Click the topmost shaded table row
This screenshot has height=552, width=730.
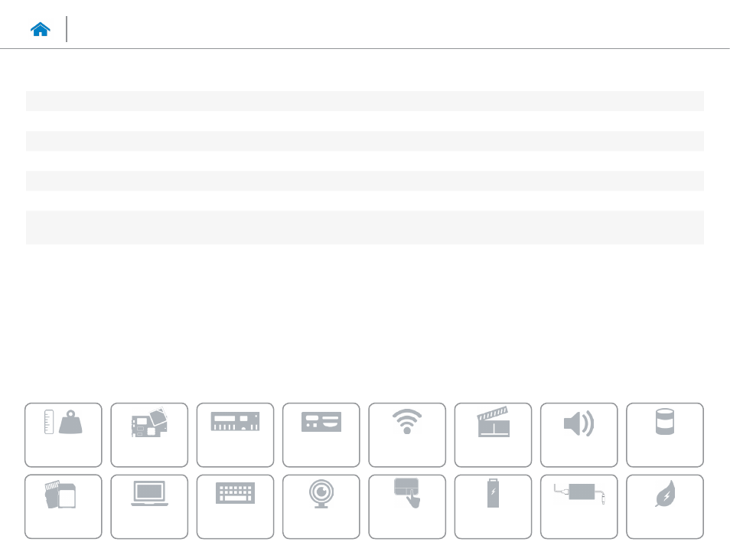click(364, 100)
